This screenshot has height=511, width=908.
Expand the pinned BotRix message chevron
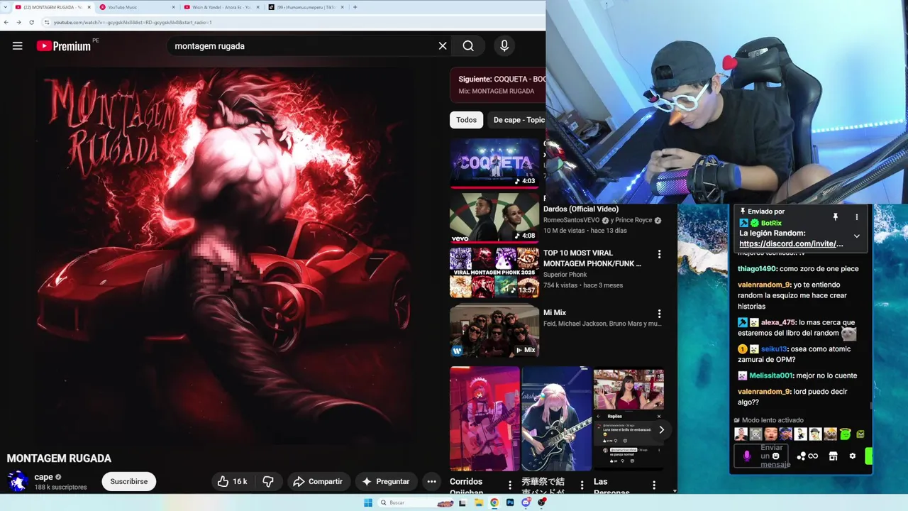click(x=856, y=236)
